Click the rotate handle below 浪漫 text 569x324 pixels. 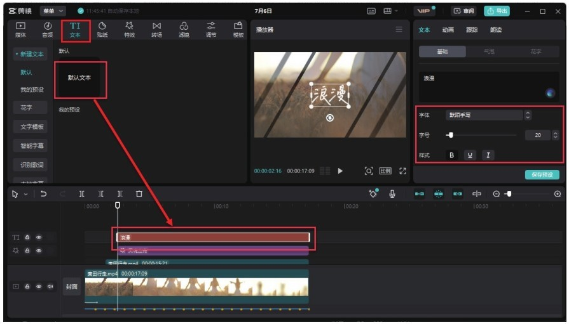(x=330, y=118)
